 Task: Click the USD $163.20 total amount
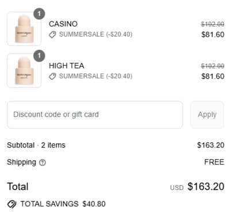197,186
